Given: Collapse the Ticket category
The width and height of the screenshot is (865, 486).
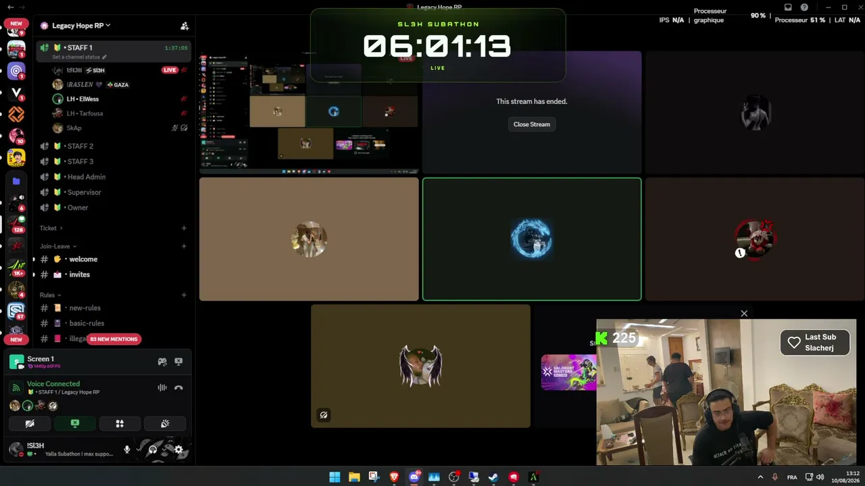Looking at the screenshot, I should [x=51, y=228].
